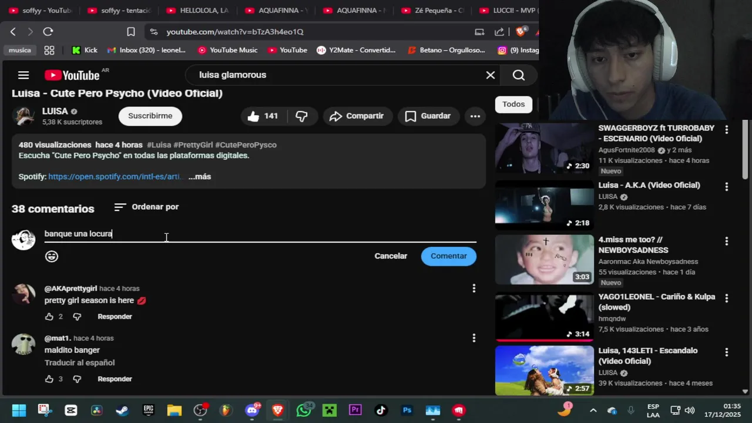
Task: Focus the comment text field
Action: point(260,234)
